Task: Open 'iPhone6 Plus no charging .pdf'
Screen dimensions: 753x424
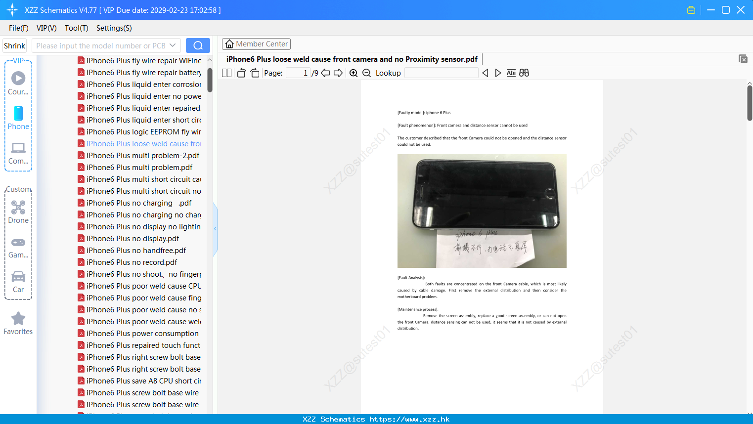Action: click(134, 203)
